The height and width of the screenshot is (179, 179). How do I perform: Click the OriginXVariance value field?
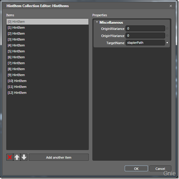[x=145, y=28]
